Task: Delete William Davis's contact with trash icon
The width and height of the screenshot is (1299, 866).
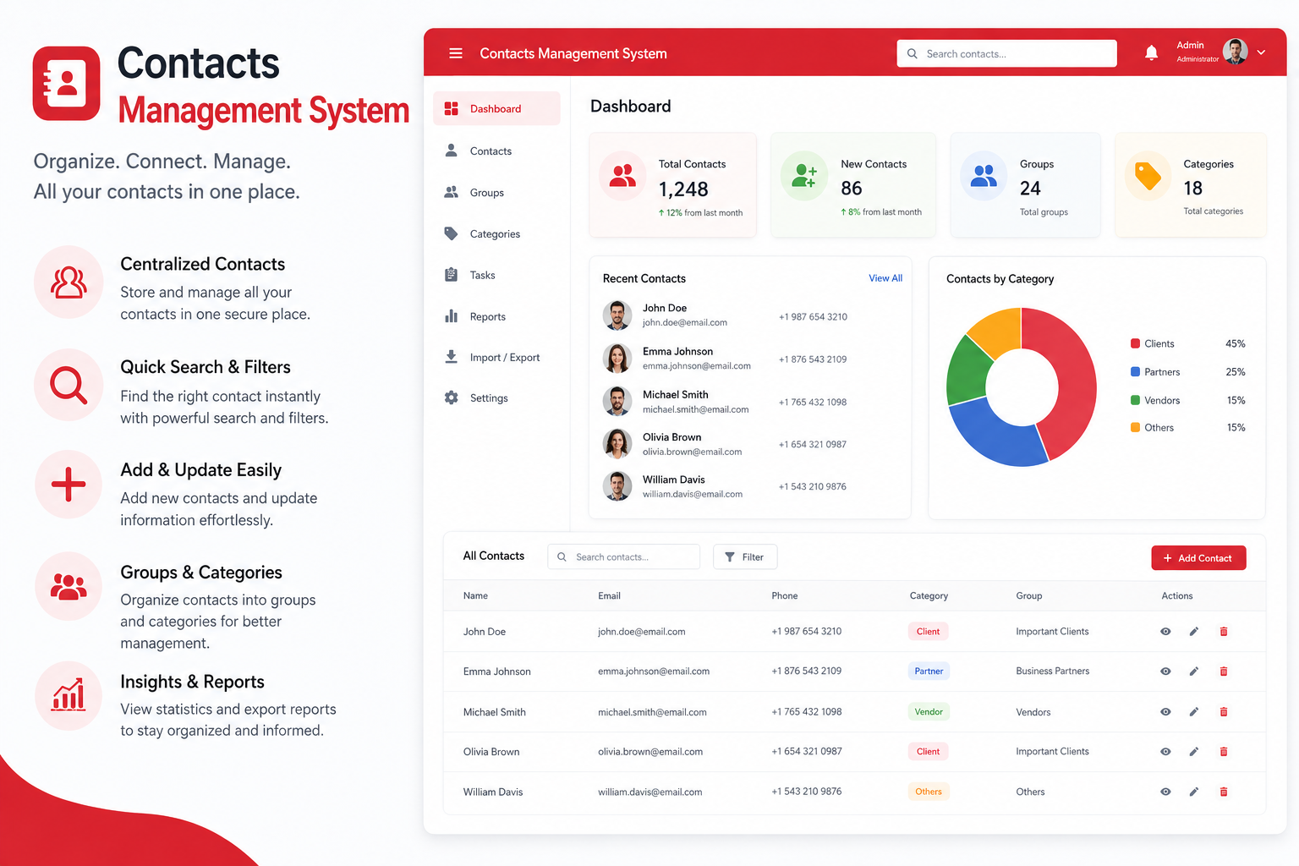Action: [x=1224, y=792]
